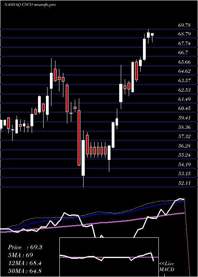The width and height of the screenshot is (198, 277).
Task: Select the 52.11 price axis label
Action: (x=185, y=183)
